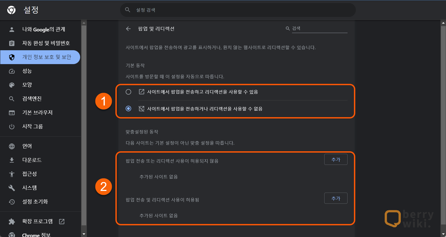Screen dimensions: 446x237
Task: Open 개인 정보 보호 및 보안 section
Action: click(x=40, y=57)
